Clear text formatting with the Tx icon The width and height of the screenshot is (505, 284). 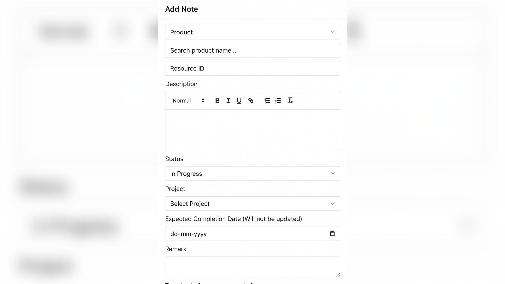point(290,100)
